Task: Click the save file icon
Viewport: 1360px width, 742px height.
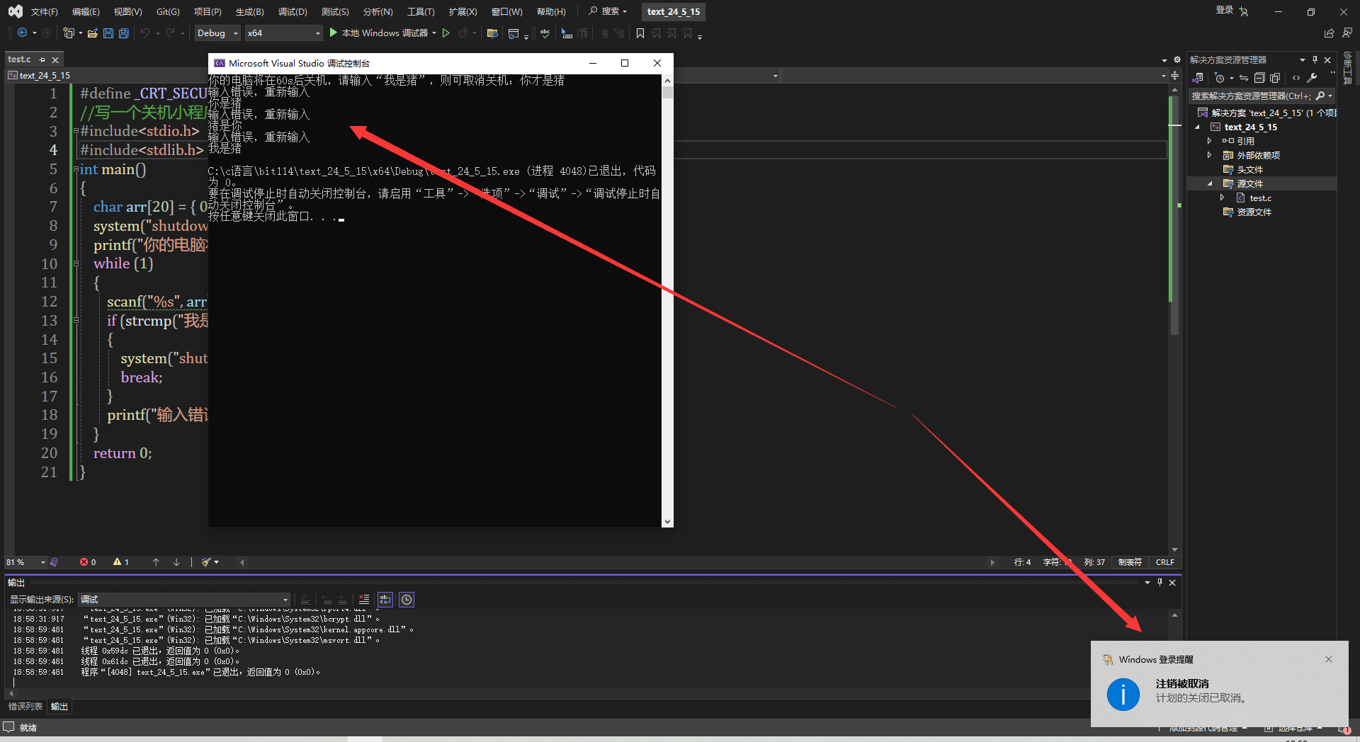Action: pyautogui.click(x=108, y=33)
